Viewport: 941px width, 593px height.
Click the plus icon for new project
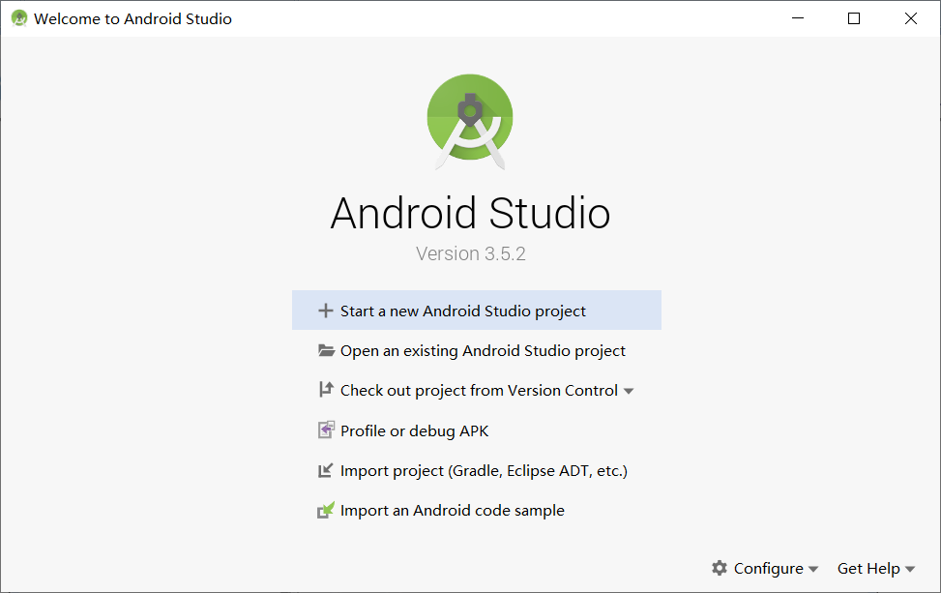(x=325, y=311)
